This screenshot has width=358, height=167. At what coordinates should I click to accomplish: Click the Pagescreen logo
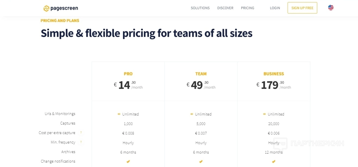(x=61, y=8)
